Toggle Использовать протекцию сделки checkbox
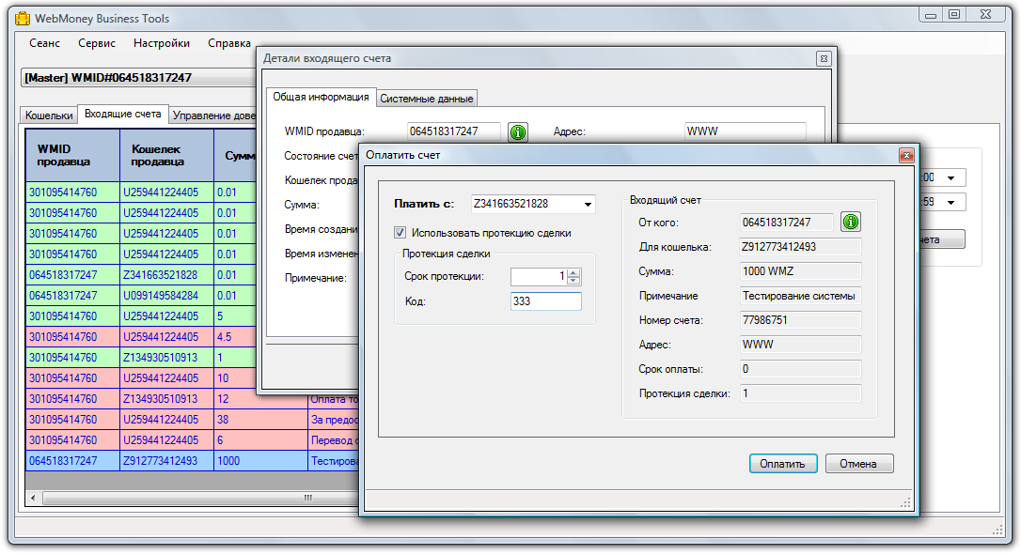The height and width of the screenshot is (554, 1021). tap(400, 233)
